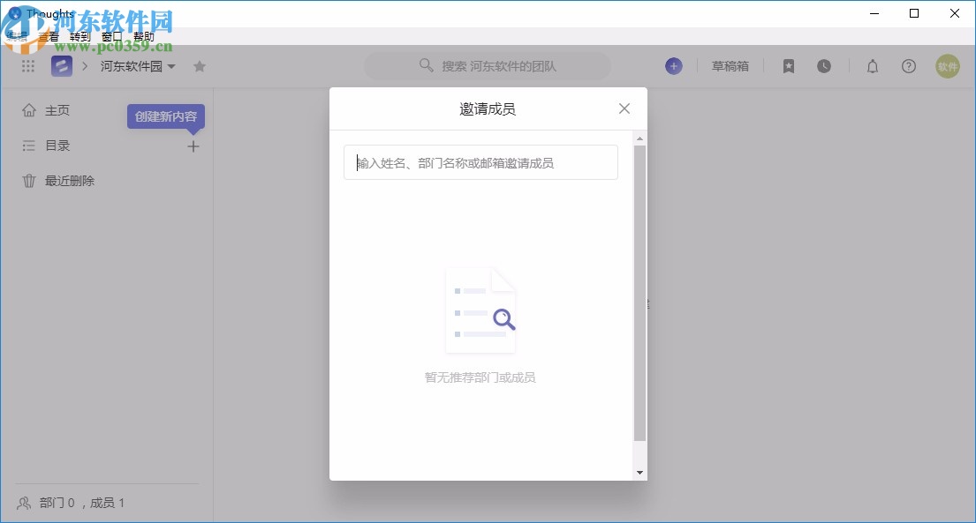Open notifications via the bell icon
Viewport: 976px width, 523px height.
click(x=873, y=65)
